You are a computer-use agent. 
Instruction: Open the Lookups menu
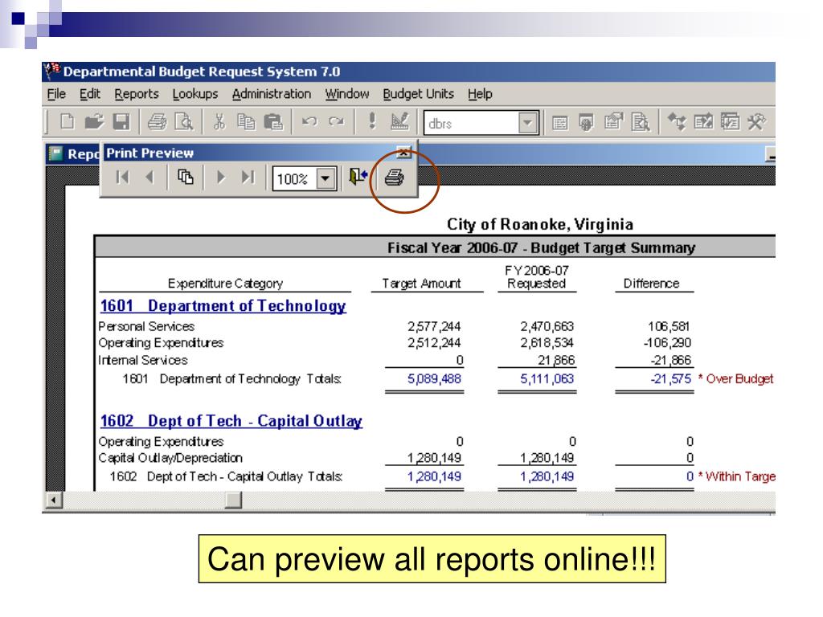pos(195,94)
